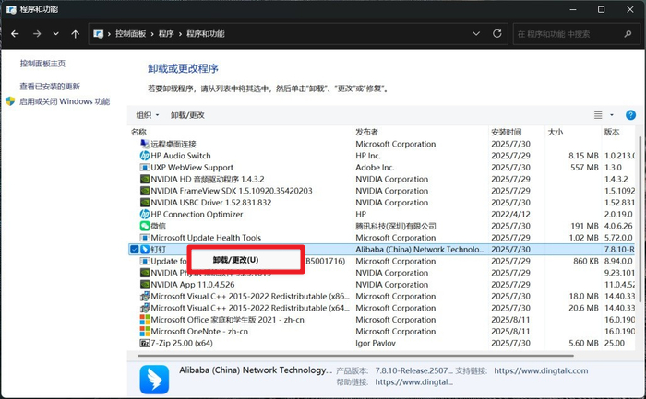Select 7-Zip 25.00 (x64) entry name
The image size is (646, 399).
coord(182,343)
